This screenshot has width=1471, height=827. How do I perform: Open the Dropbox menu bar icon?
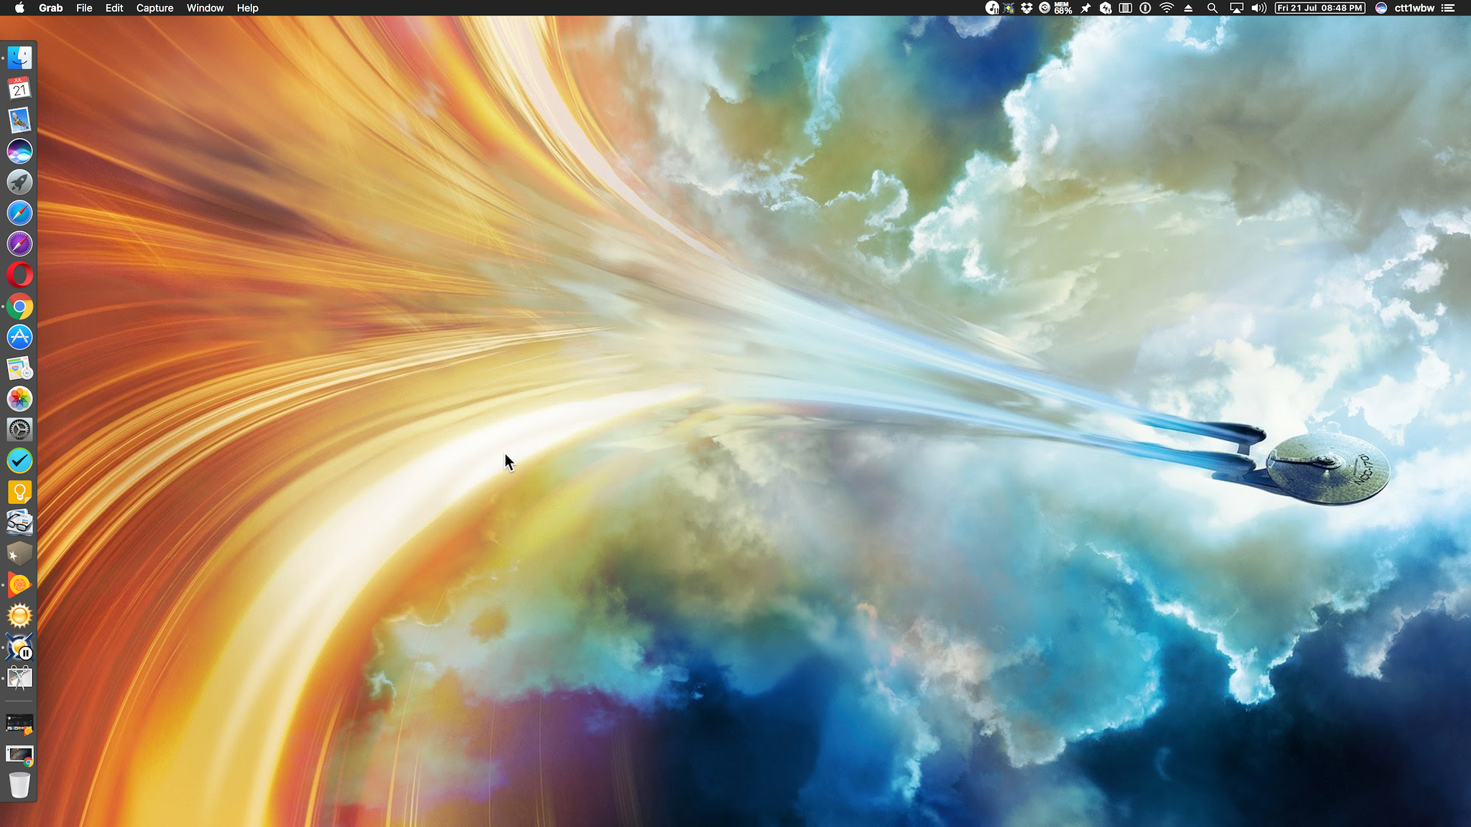tap(1027, 8)
